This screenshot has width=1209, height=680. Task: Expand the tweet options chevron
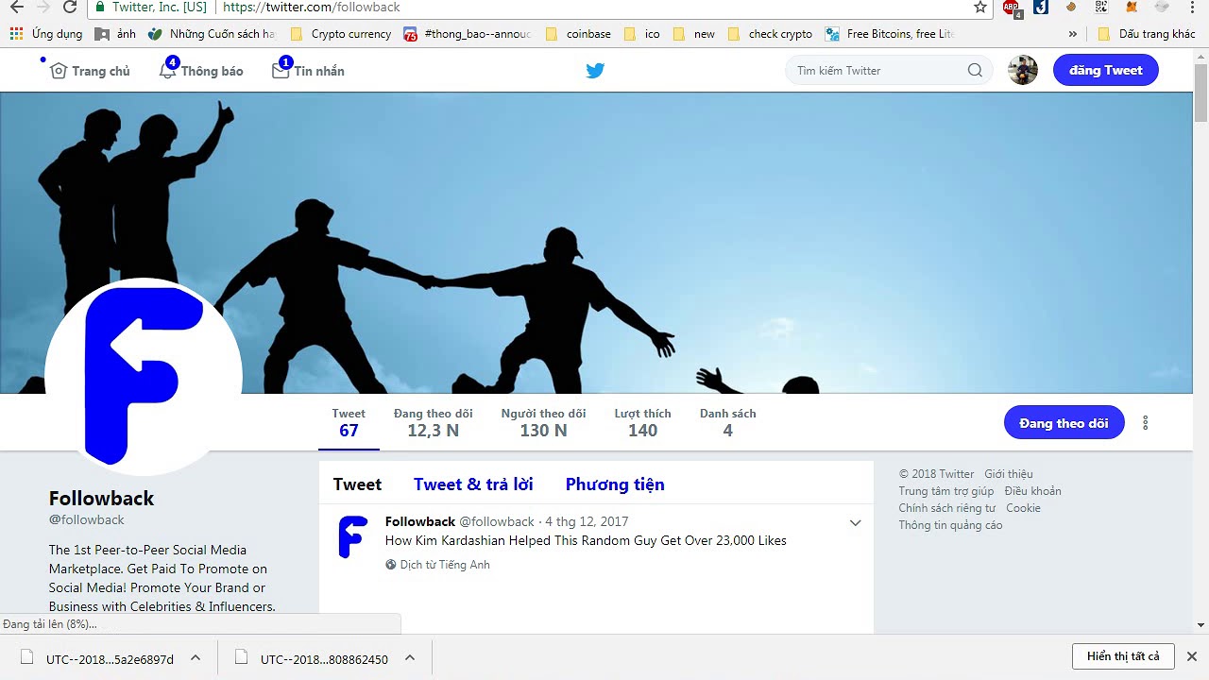pos(855,523)
